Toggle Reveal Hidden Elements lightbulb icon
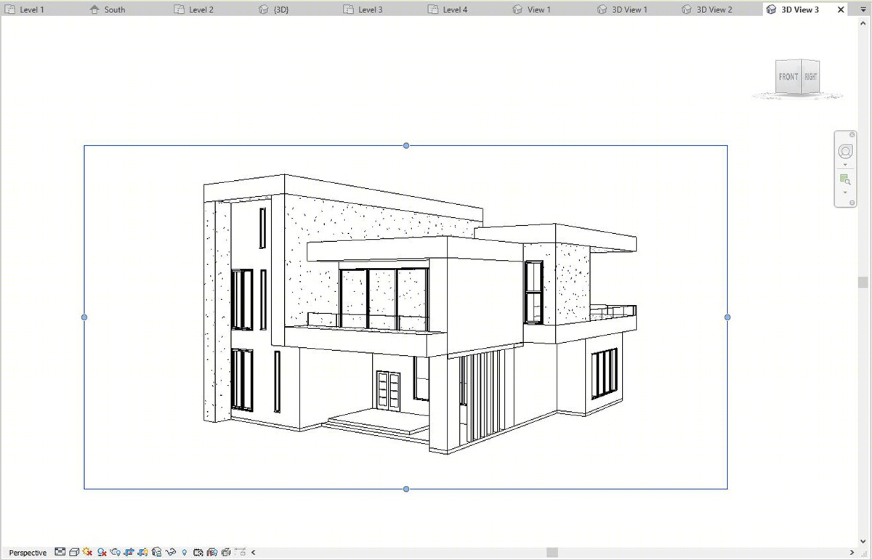The image size is (872, 560). 184,553
